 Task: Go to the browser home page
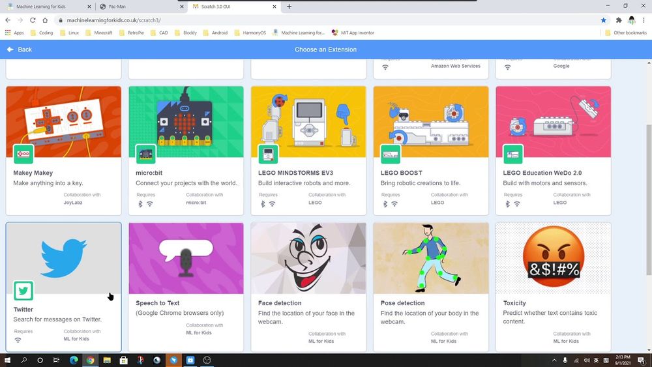pos(45,20)
